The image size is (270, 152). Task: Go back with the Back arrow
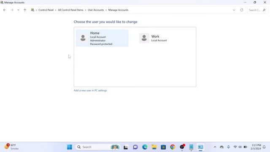click(x=5, y=10)
